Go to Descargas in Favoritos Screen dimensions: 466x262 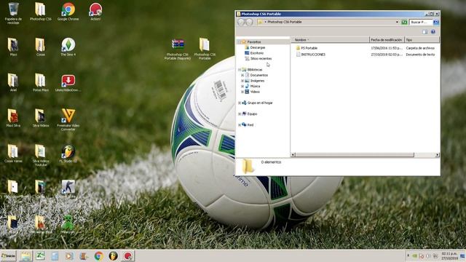pyautogui.click(x=257, y=47)
